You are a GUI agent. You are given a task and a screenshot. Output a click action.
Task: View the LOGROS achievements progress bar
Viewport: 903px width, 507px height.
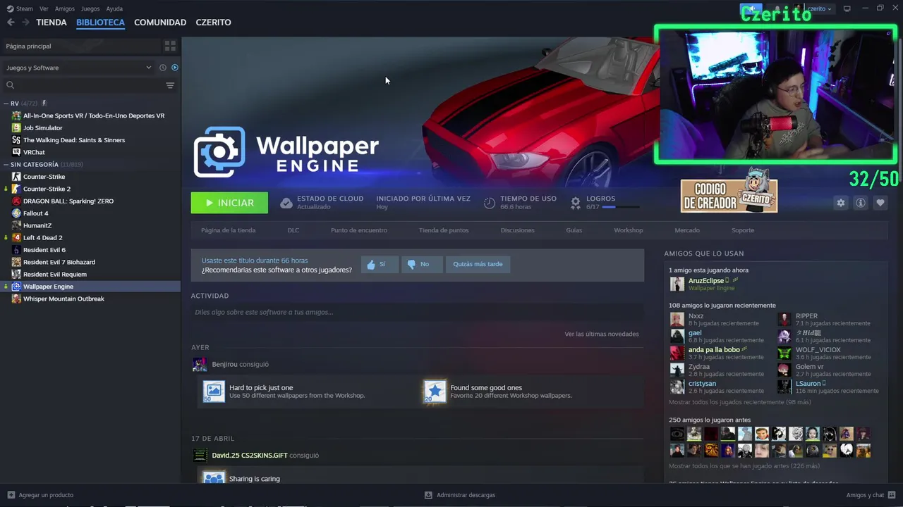(x=621, y=207)
